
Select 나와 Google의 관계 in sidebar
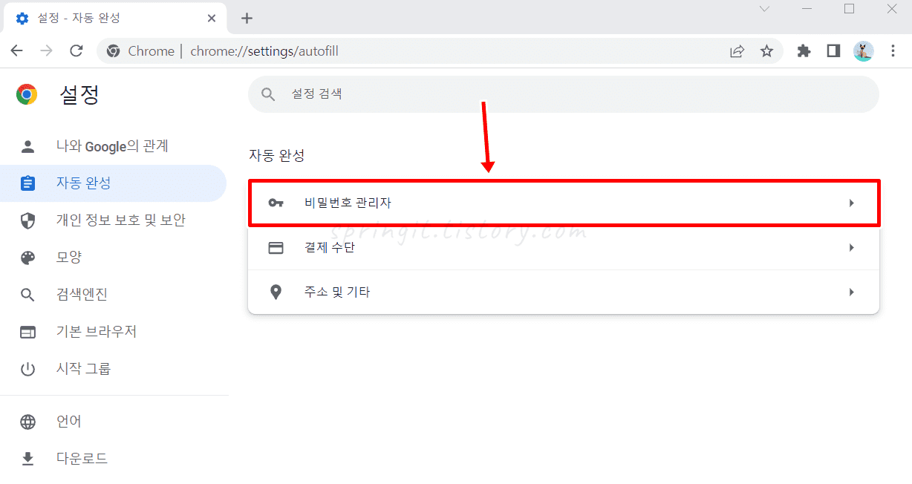pos(113,146)
